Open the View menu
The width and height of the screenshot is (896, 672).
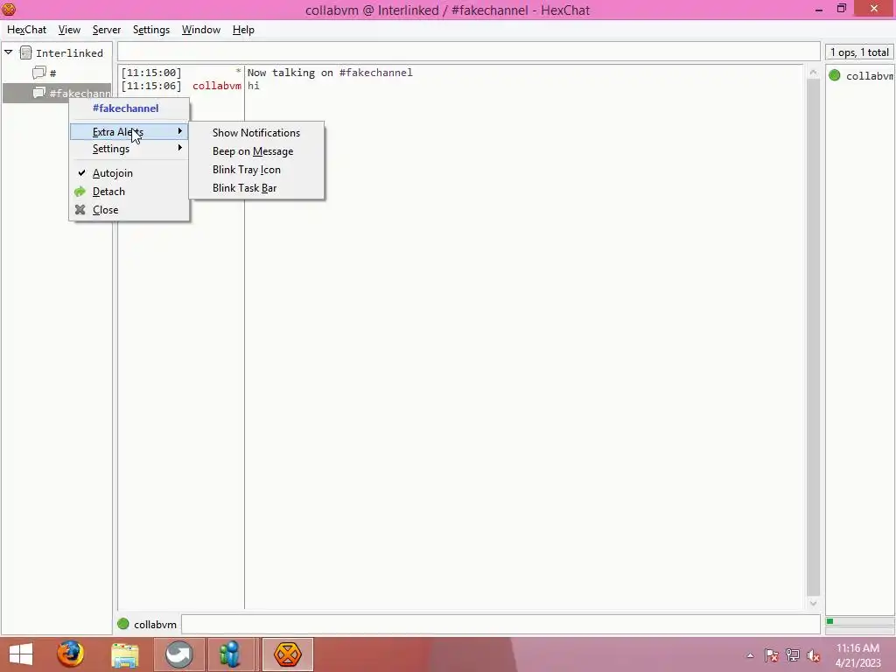pyautogui.click(x=69, y=30)
